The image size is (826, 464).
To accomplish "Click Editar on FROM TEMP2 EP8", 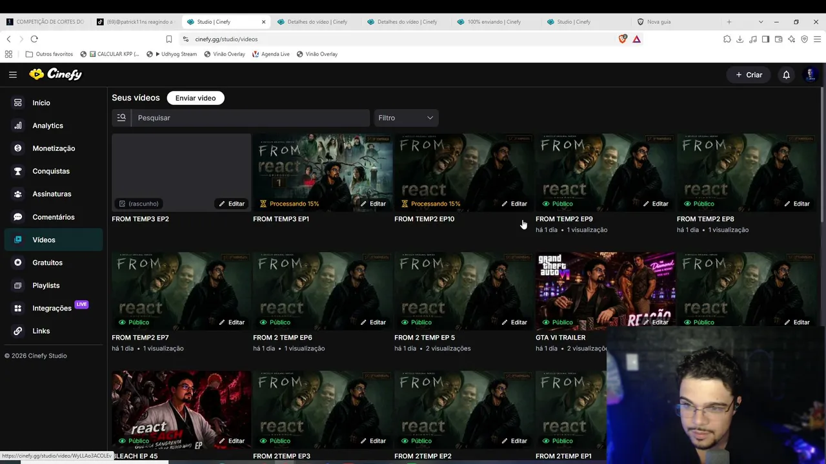I will click(x=796, y=204).
